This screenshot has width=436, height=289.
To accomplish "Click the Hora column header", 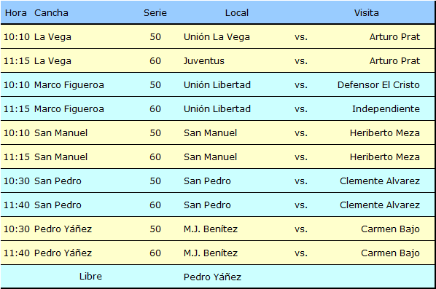I will click(16, 13).
